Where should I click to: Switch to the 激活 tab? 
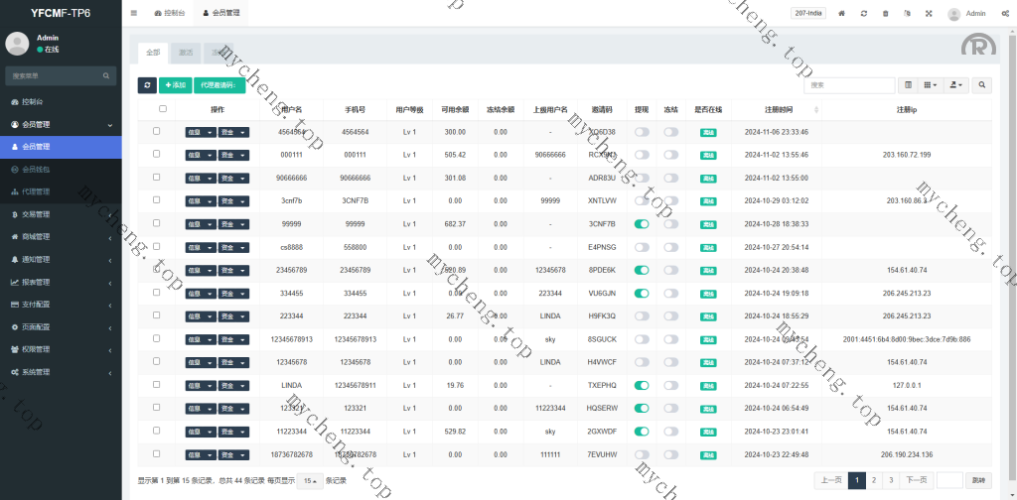coord(186,52)
